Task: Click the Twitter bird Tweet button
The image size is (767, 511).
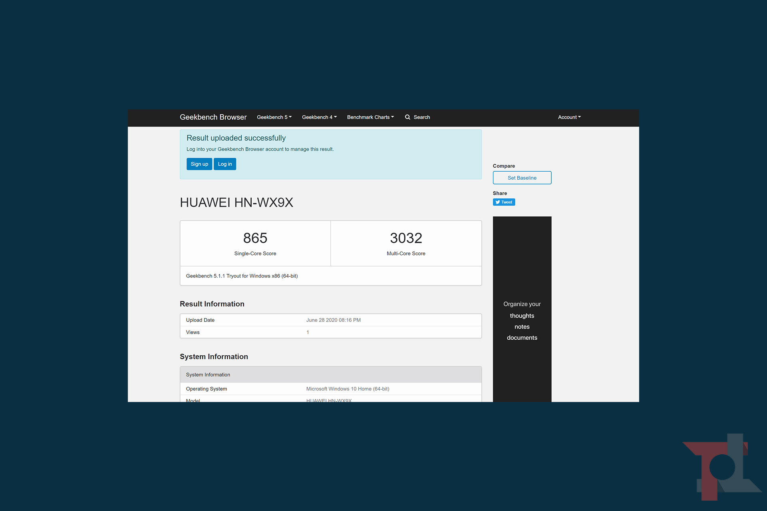Action: [504, 202]
